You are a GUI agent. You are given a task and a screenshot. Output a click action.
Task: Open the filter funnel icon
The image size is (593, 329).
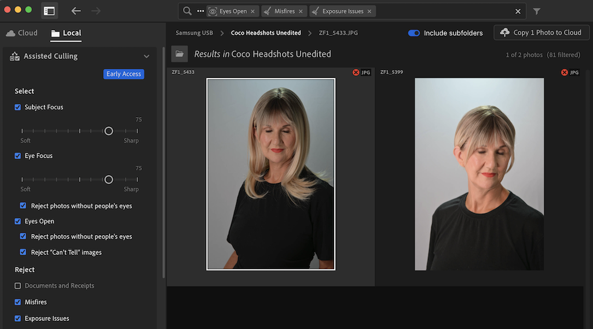point(537,11)
